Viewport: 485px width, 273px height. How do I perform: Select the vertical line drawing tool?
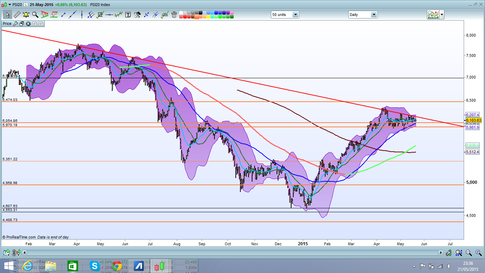(x=82, y=15)
